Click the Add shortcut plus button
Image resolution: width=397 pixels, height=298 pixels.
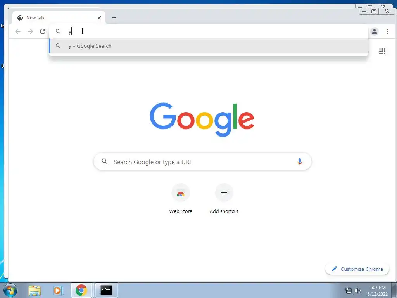pyautogui.click(x=224, y=192)
